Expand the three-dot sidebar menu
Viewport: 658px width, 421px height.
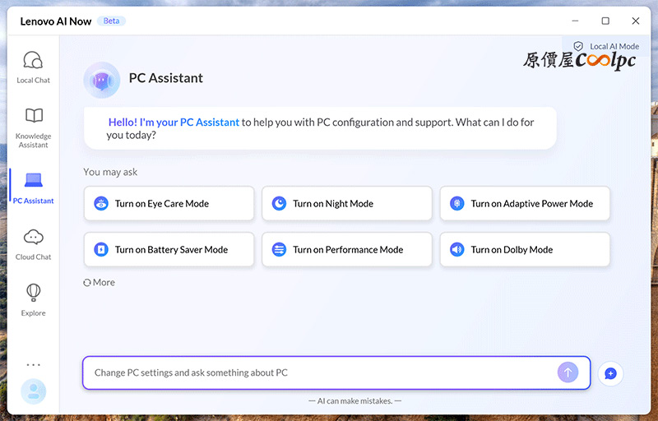click(x=33, y=364)
